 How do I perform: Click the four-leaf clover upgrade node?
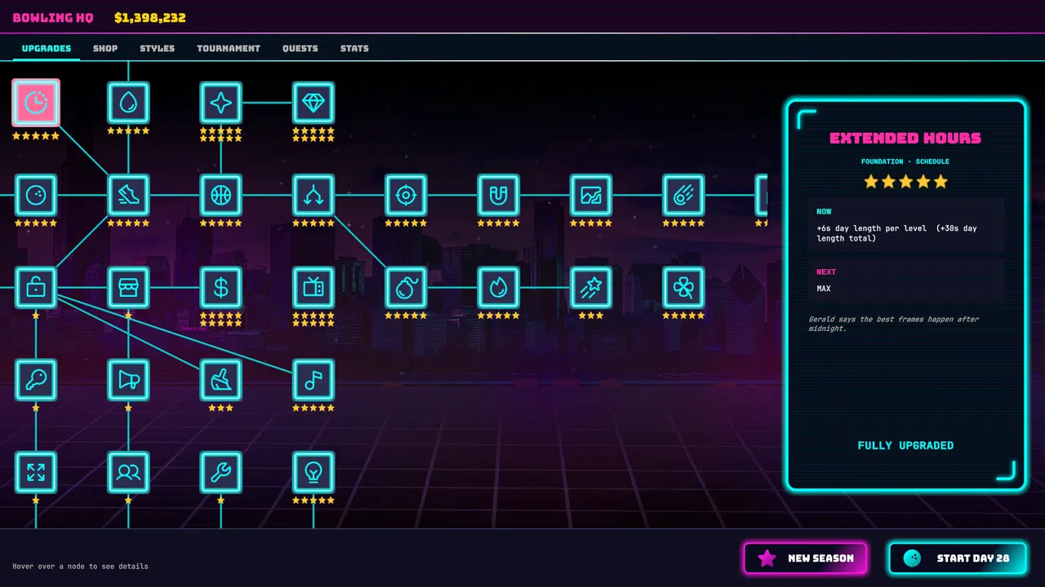pyautogui.click(x=683, y=287)
